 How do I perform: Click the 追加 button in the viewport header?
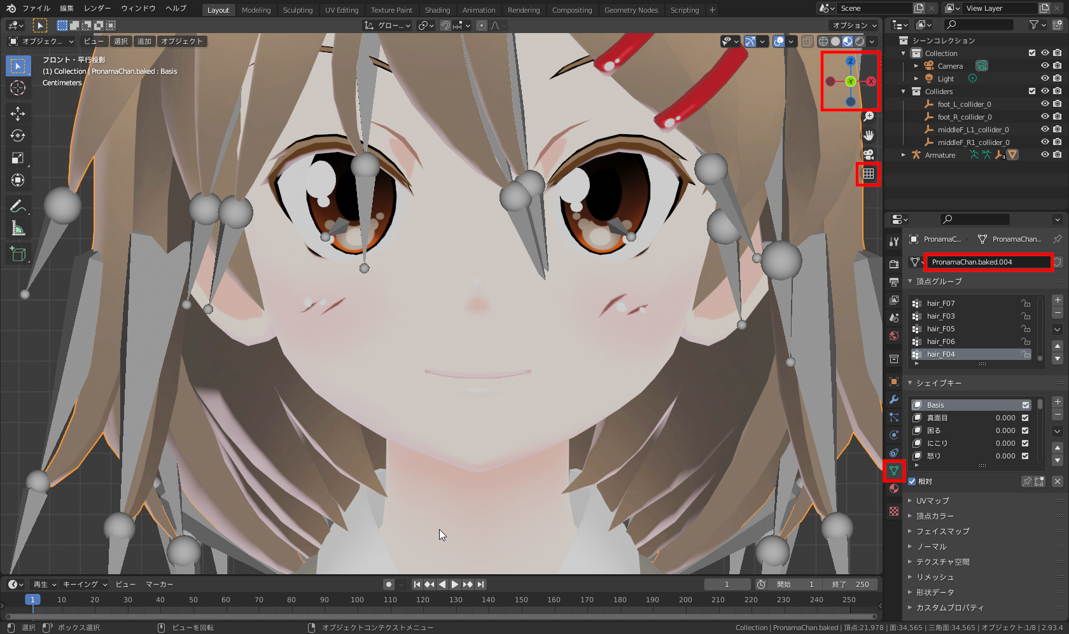coord(144,41)
